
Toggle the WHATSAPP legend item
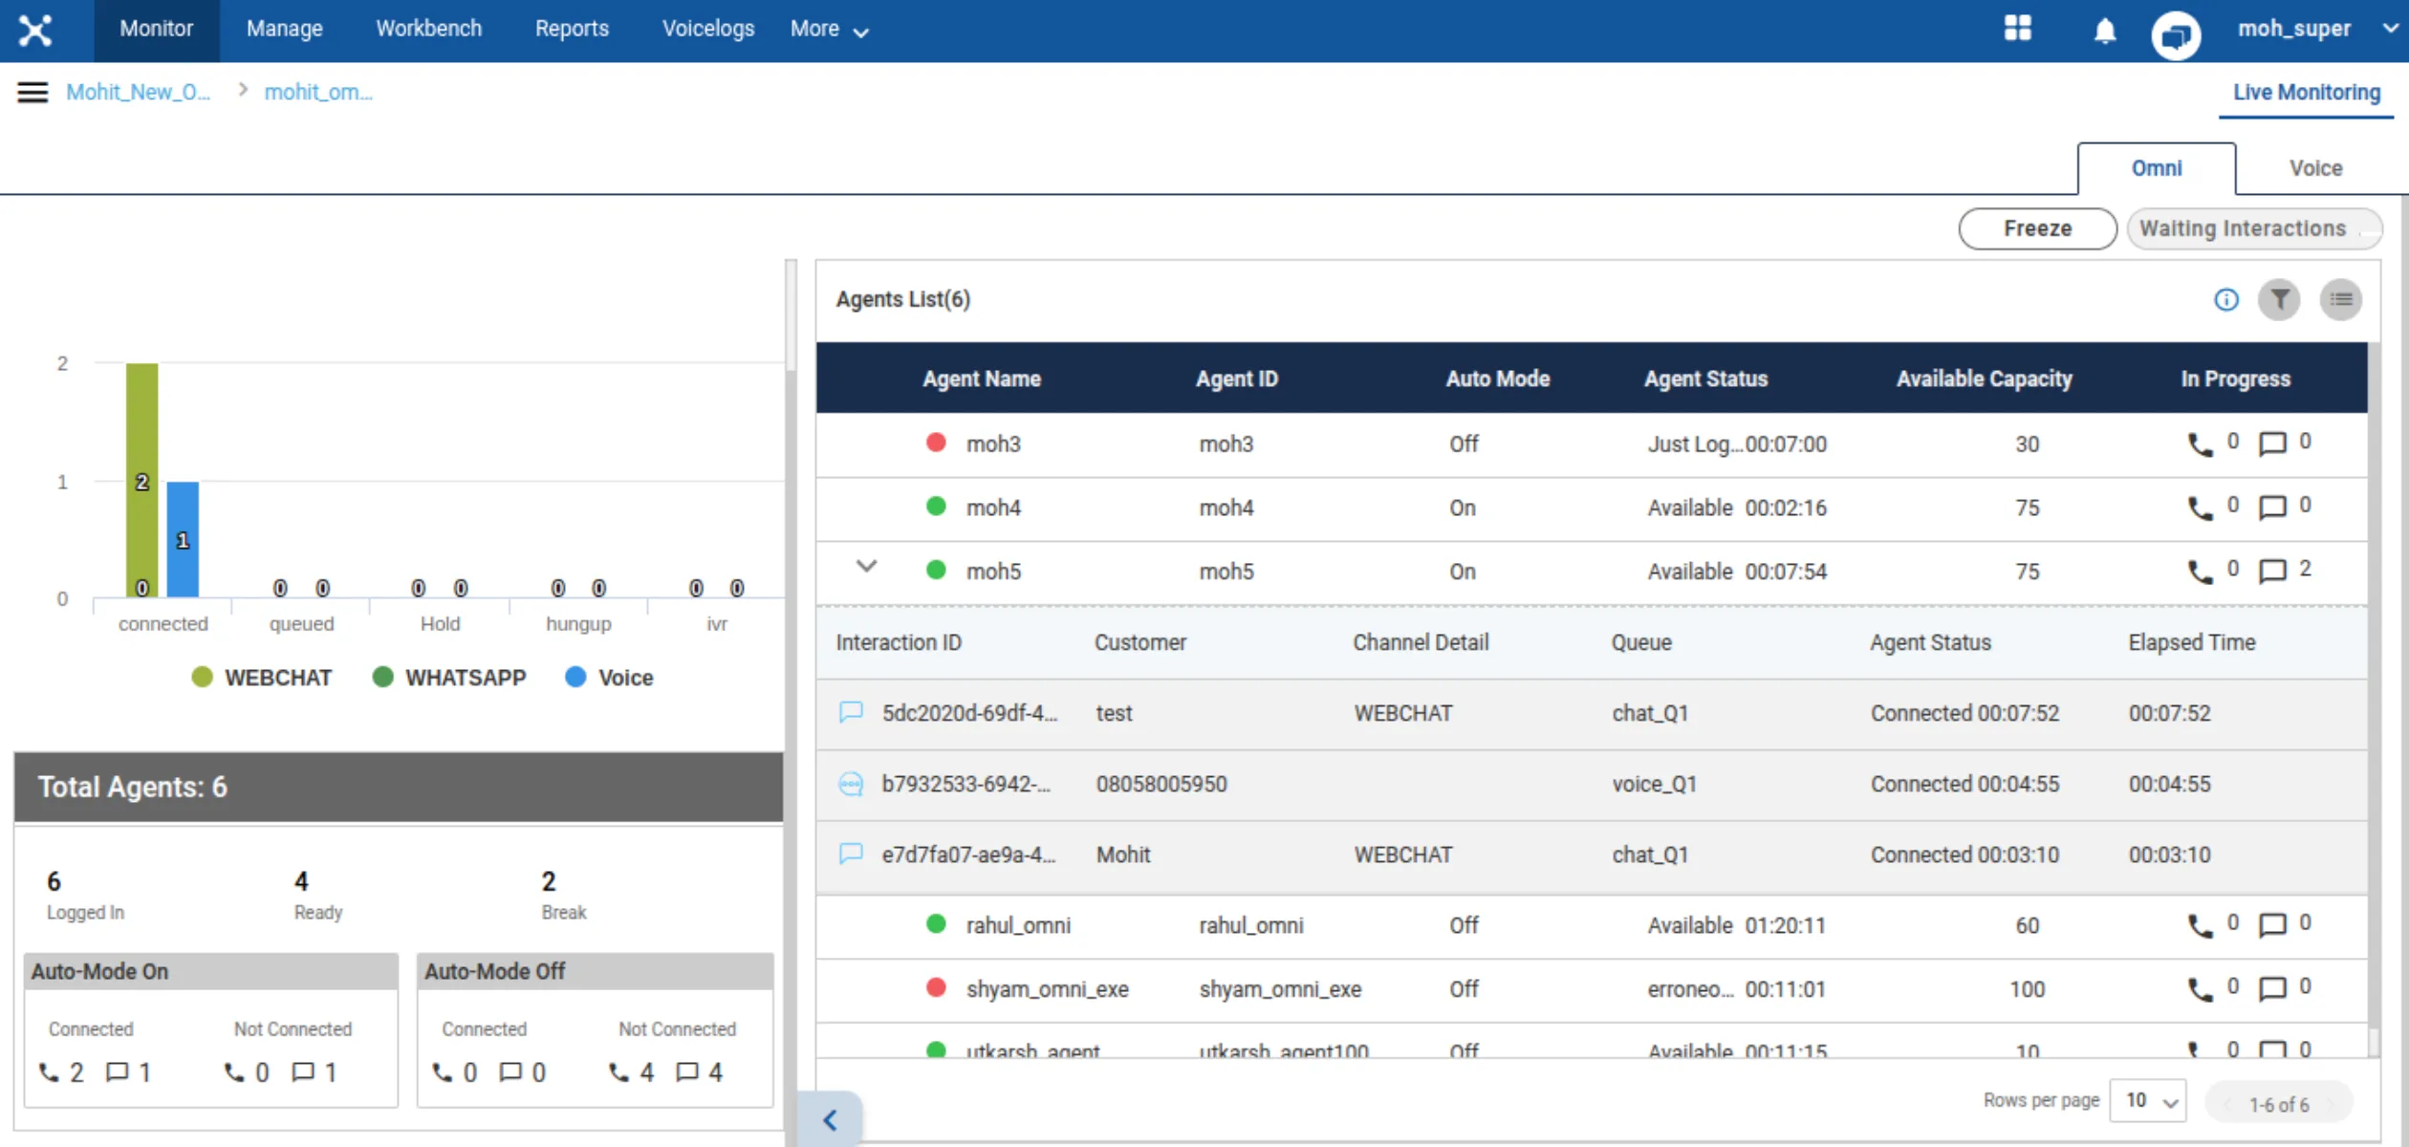tap(448, 678)
